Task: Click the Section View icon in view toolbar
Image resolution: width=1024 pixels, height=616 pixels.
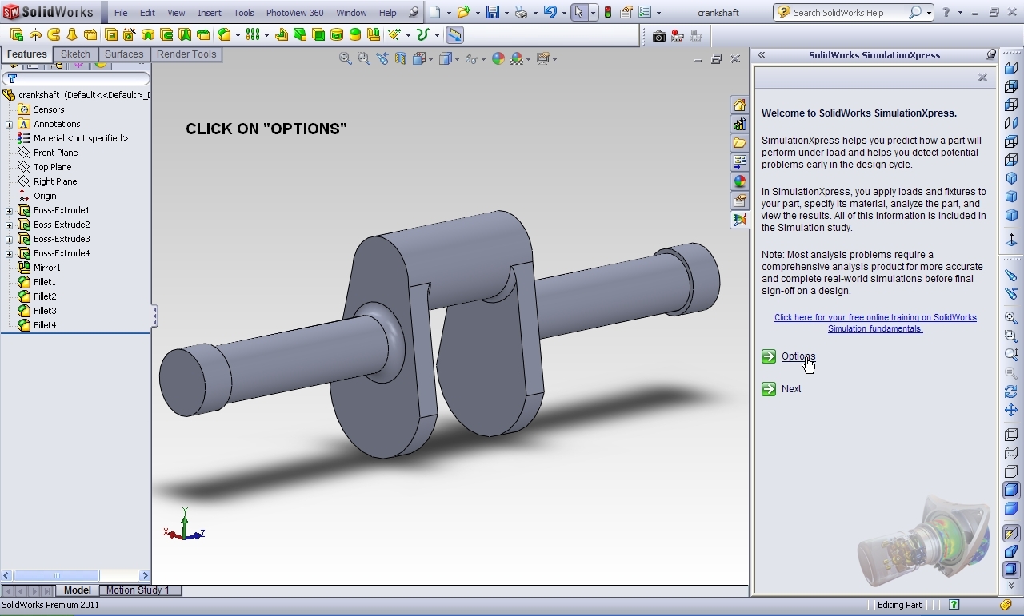Action: click(400, 58)
